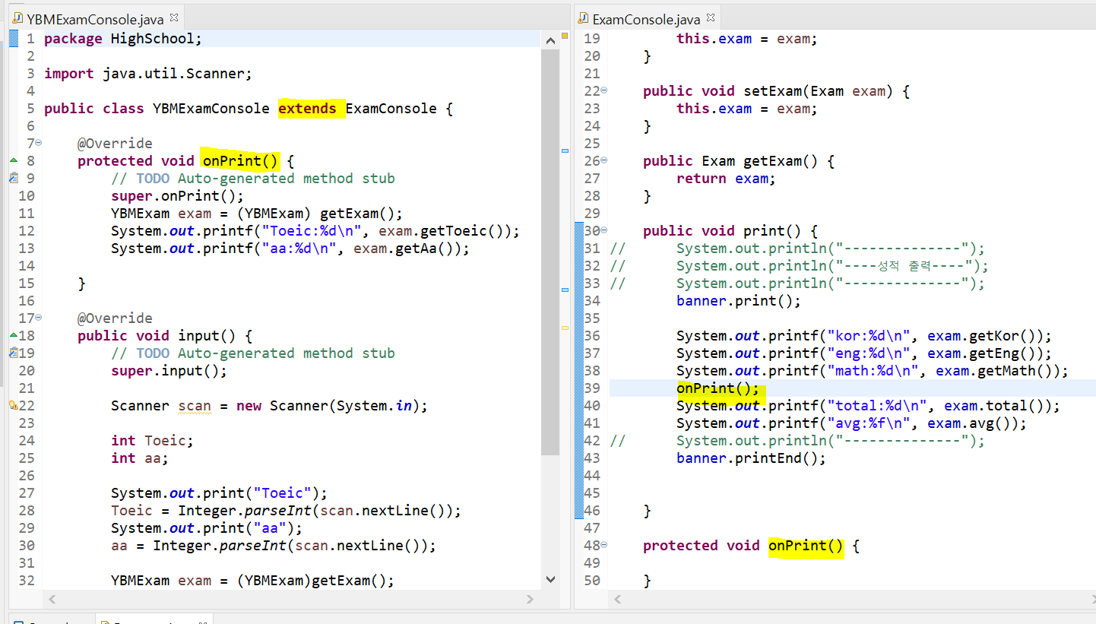Click 'banner.print();' on line 34
1096x624 pixels.
coord(739,300)
